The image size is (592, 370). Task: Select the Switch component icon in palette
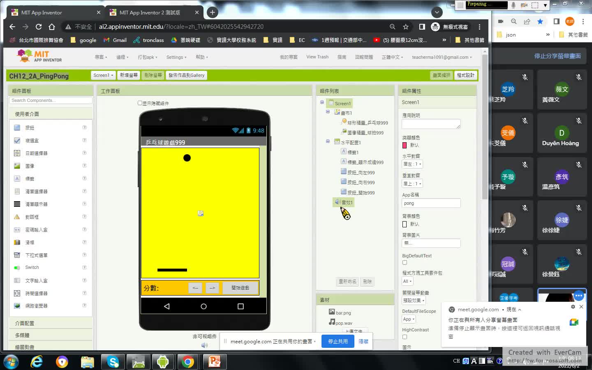17,268
